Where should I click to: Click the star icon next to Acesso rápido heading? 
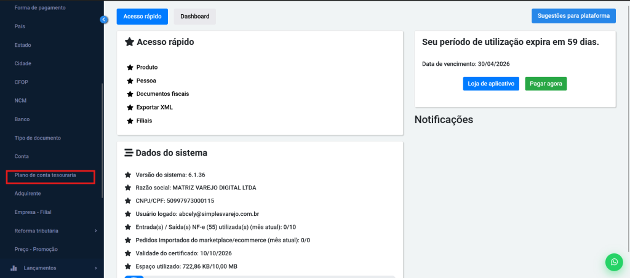point(129,42)
